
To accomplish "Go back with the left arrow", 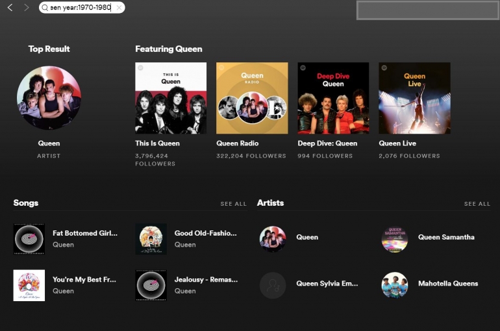I will coord(10,7).
